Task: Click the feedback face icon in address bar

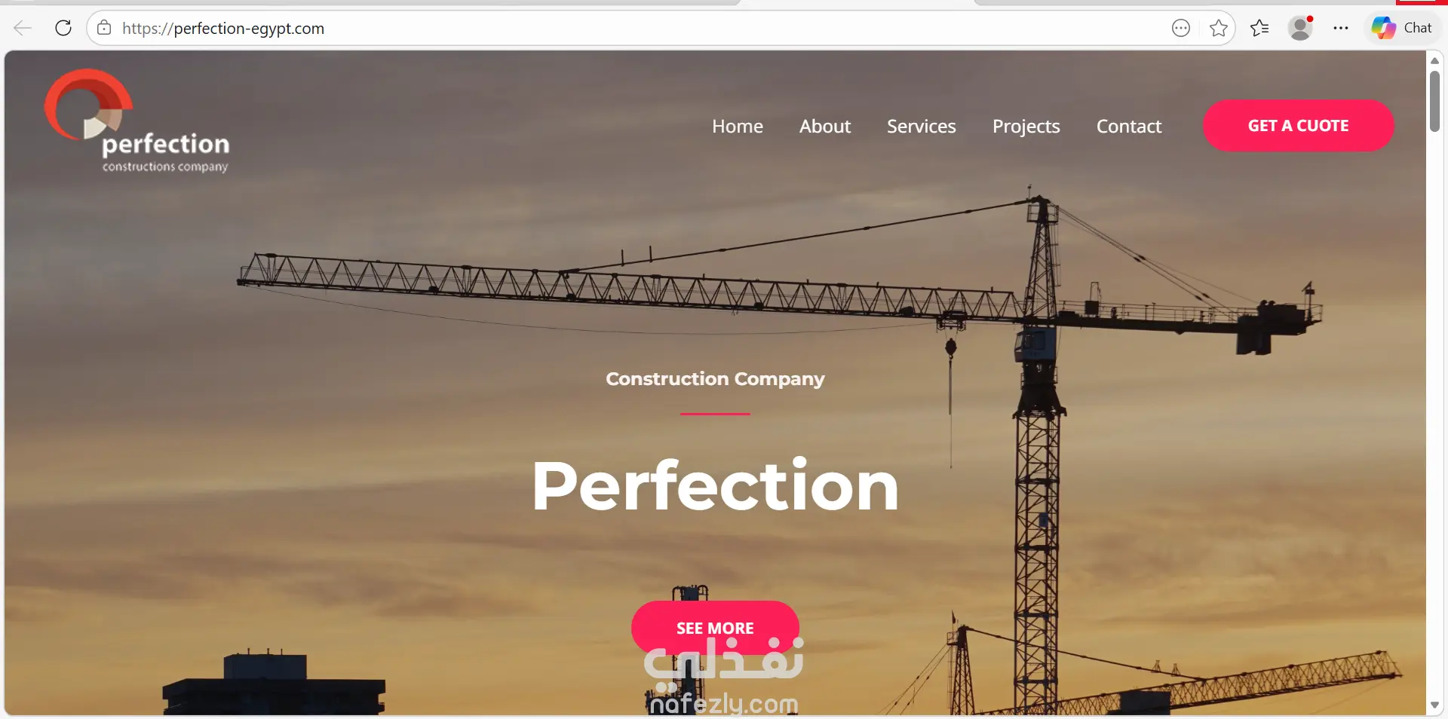Action: (1181, 29)
